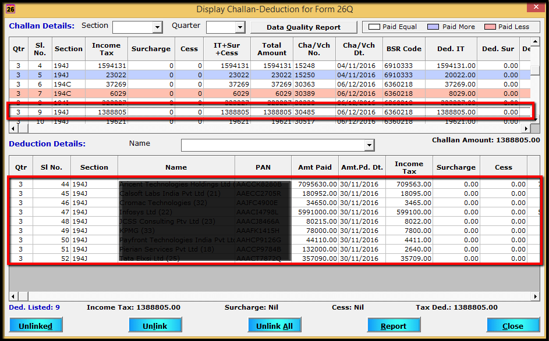The image size is (549, 341).
Task: Select challan row with voucher number 15250
Action: point(270,75)
